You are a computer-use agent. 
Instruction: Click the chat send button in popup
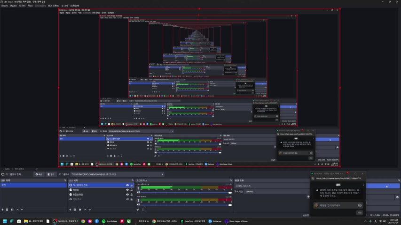[359, 212]
